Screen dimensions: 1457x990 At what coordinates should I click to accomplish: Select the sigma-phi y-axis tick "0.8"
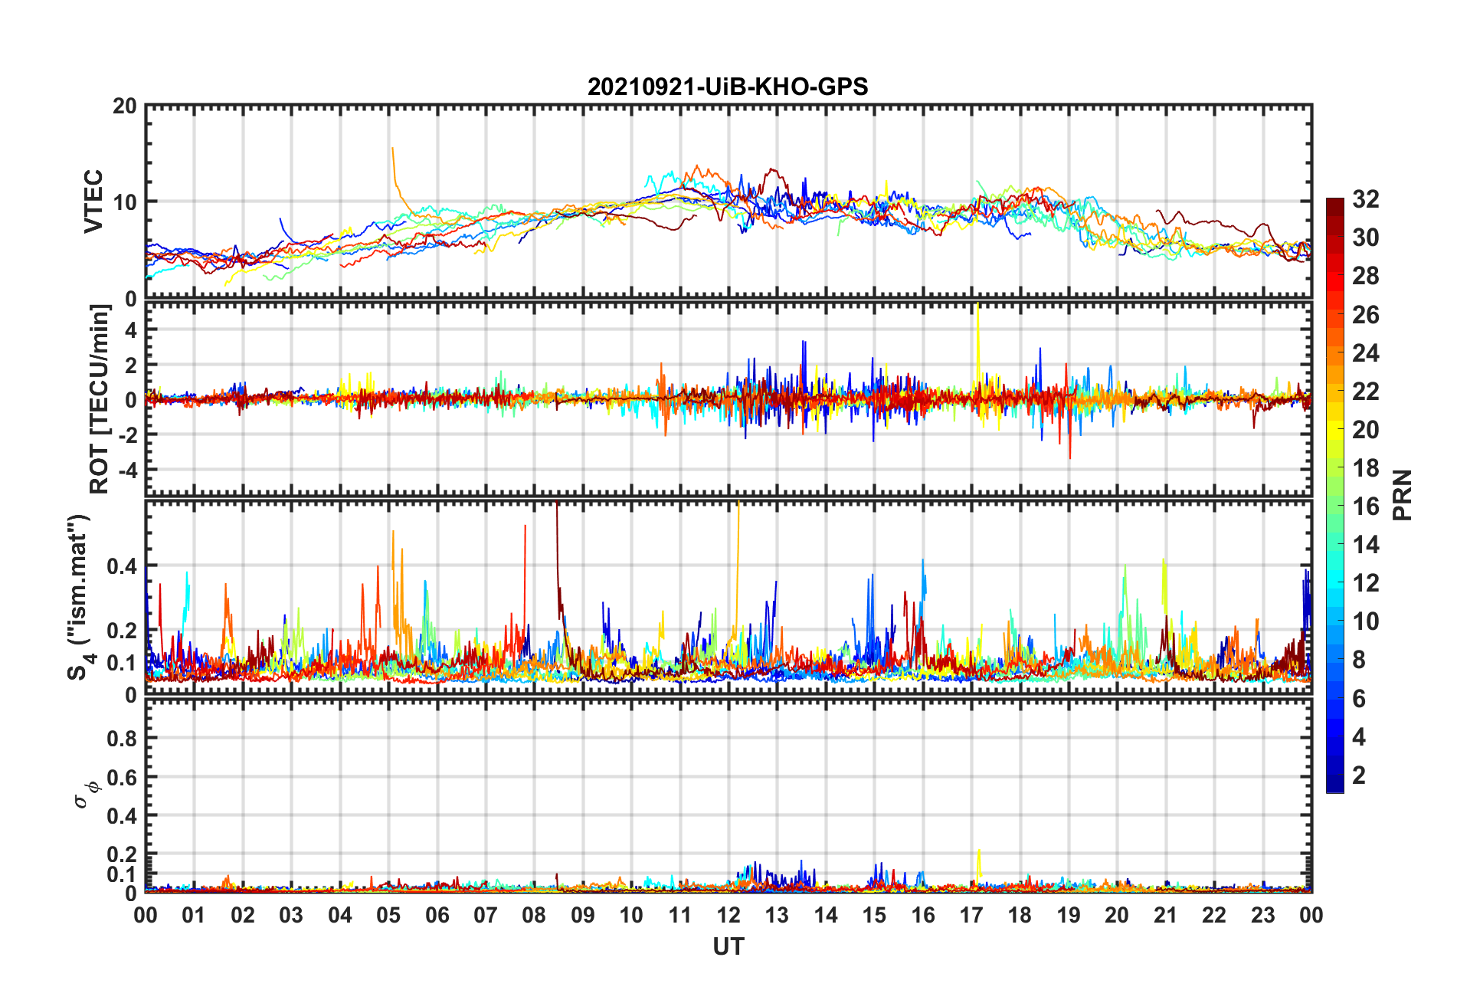[122, 739]
